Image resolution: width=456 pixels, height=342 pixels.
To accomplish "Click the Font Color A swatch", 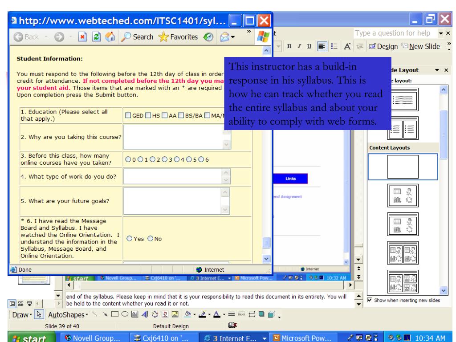I will pyautogui.click(x=217, y=314).
